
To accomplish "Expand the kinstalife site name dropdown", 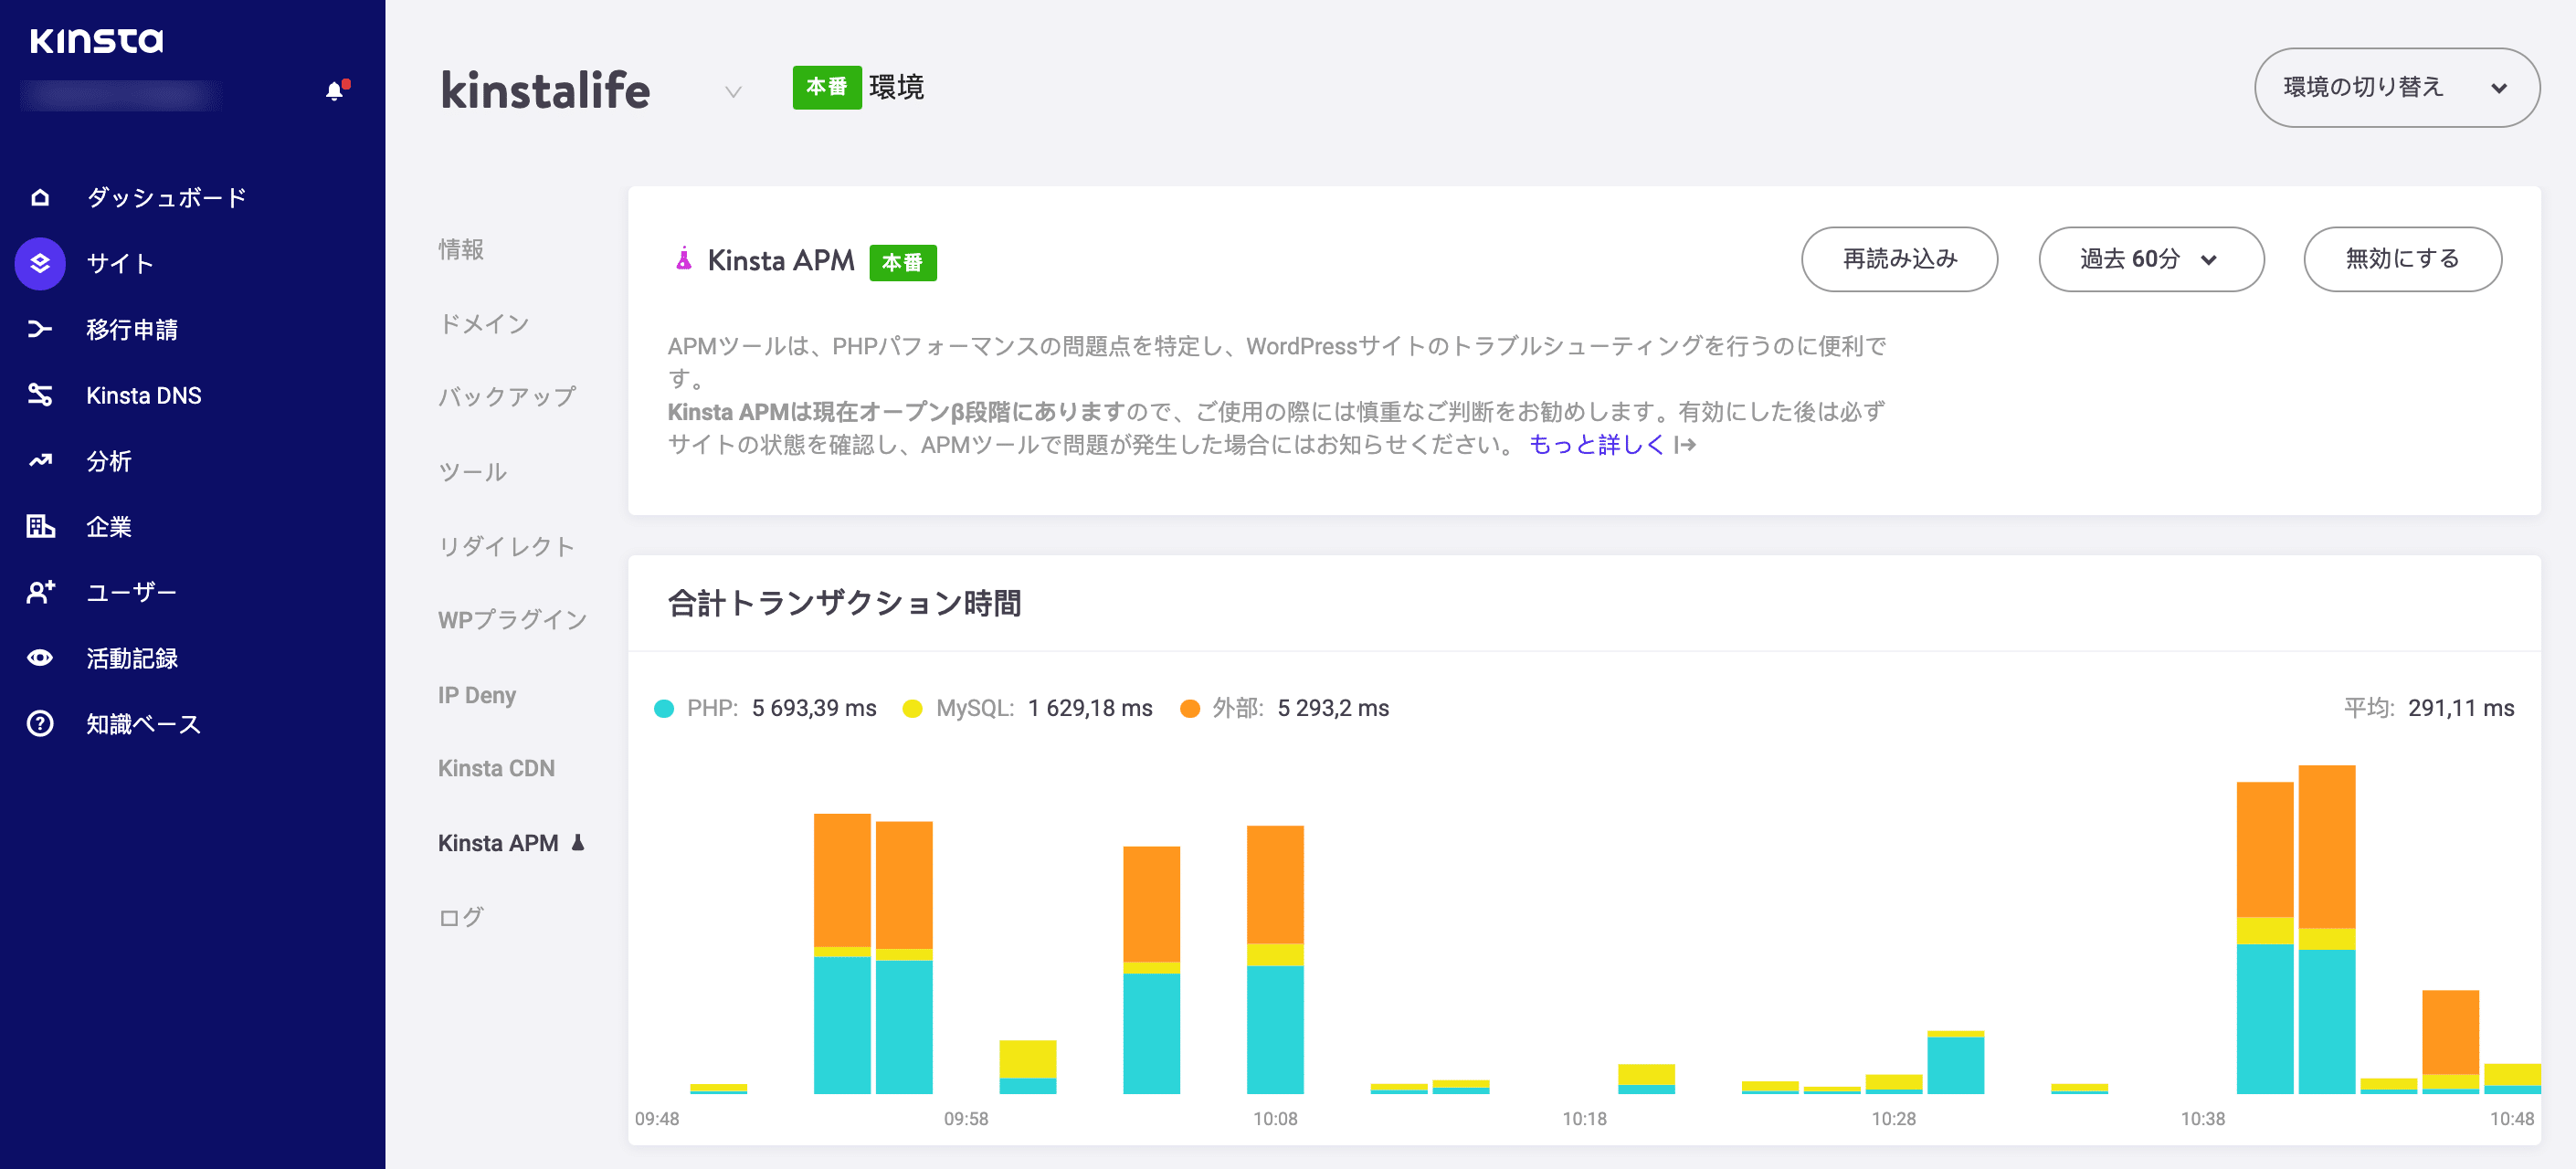I will 732,93.
